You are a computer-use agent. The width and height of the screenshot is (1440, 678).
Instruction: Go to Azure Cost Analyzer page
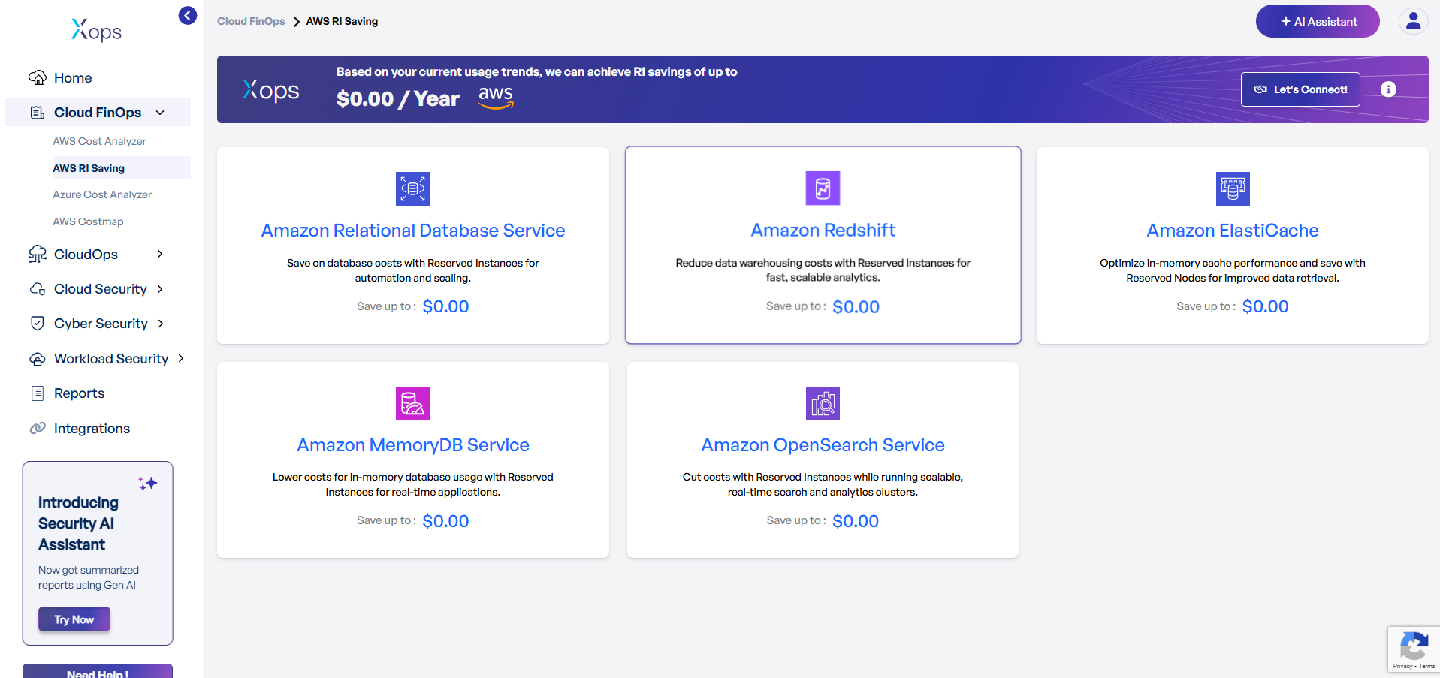tap(102, 194)
